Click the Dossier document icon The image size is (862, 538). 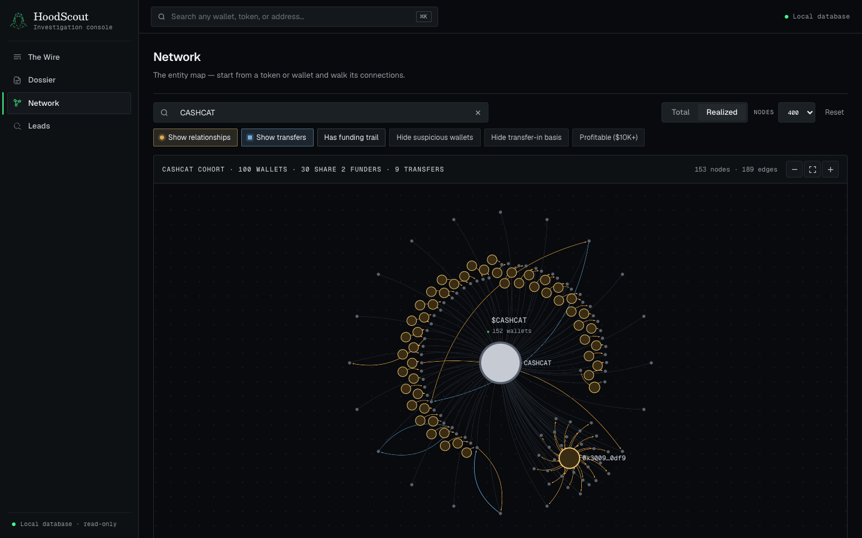pos(17,80)
